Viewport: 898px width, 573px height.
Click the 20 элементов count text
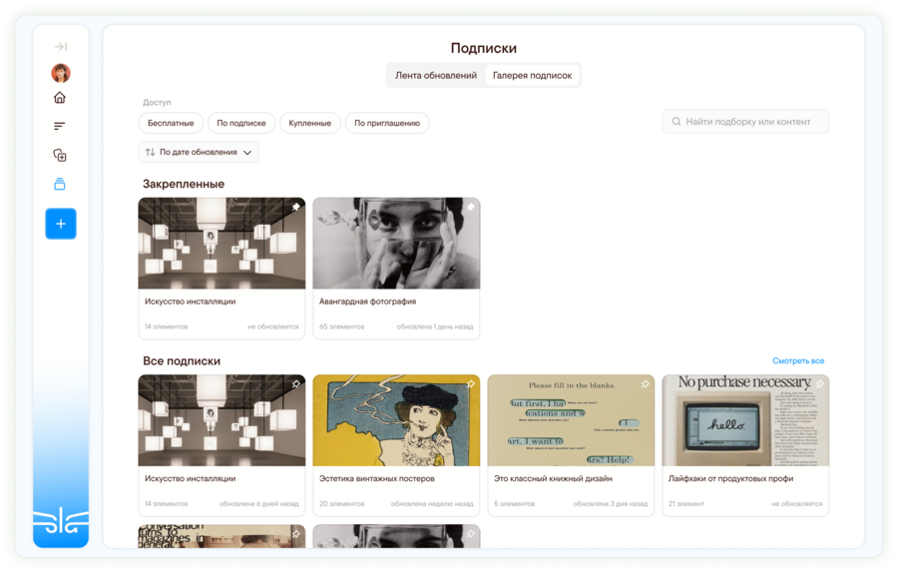342,504
